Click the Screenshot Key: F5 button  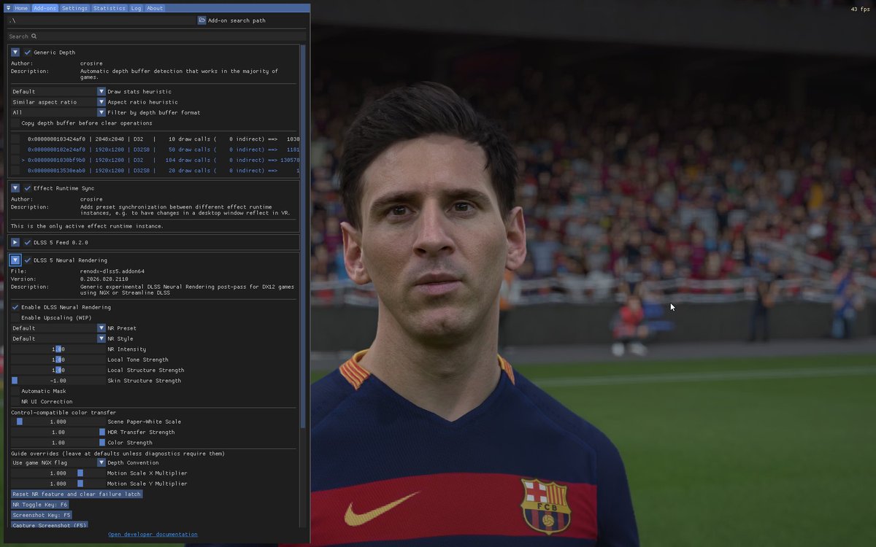point(42,515)
